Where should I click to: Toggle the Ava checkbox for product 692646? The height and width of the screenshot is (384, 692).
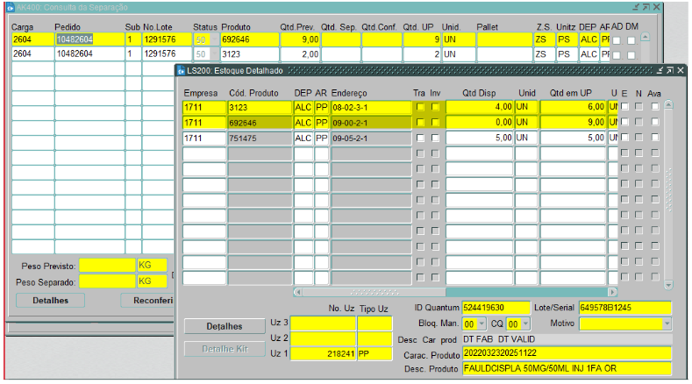(x=655, y=123)
